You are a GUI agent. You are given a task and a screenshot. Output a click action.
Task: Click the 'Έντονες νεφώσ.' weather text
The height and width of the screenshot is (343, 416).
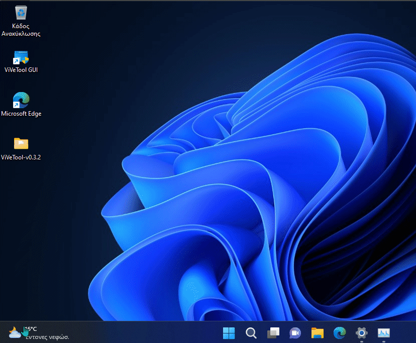tap(47, 337)
